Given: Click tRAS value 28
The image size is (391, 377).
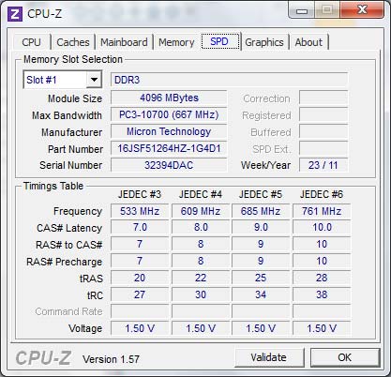Looking at the screenshot, I should (x=322, y=278).
